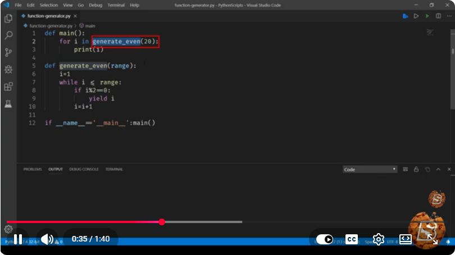Enter full screen video mode
455x255 pixels.
[x=433, y=239]
